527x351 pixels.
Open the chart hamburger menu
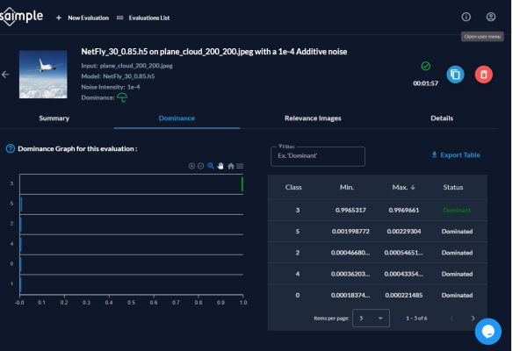tap(240, 166)
